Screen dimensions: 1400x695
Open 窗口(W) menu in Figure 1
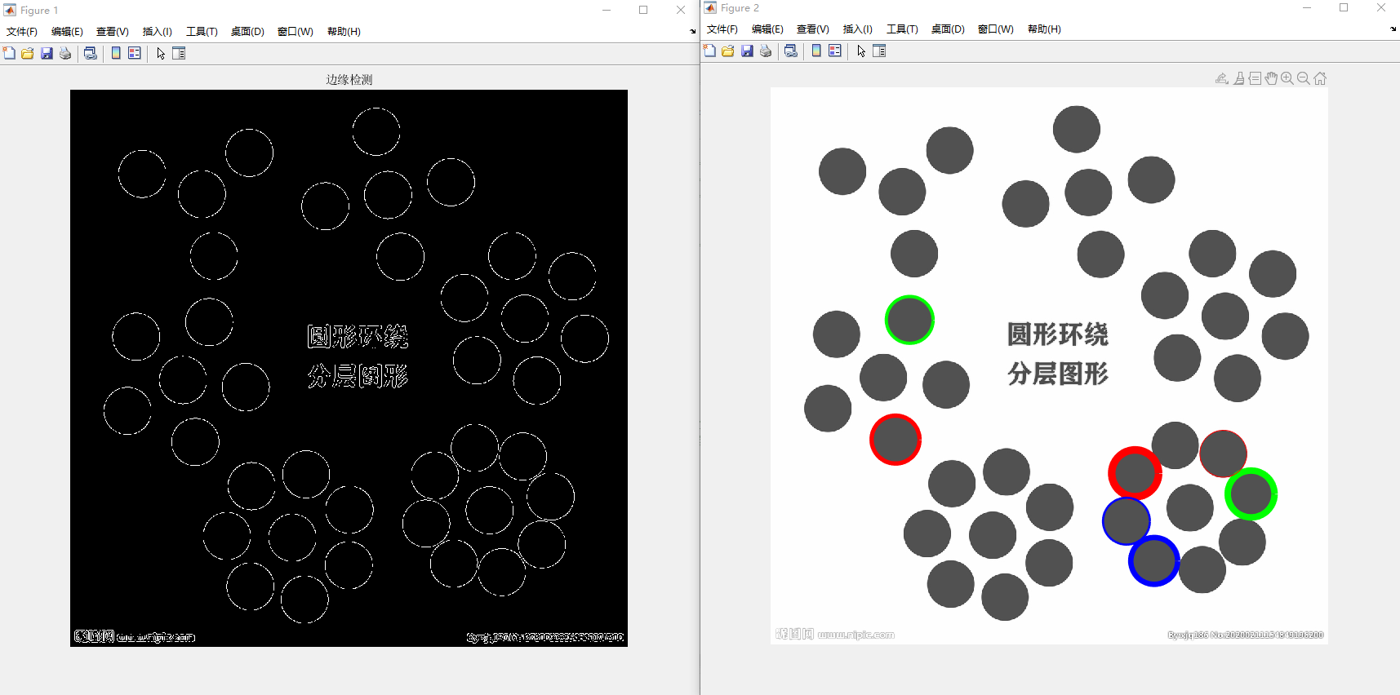pos(296,32)
